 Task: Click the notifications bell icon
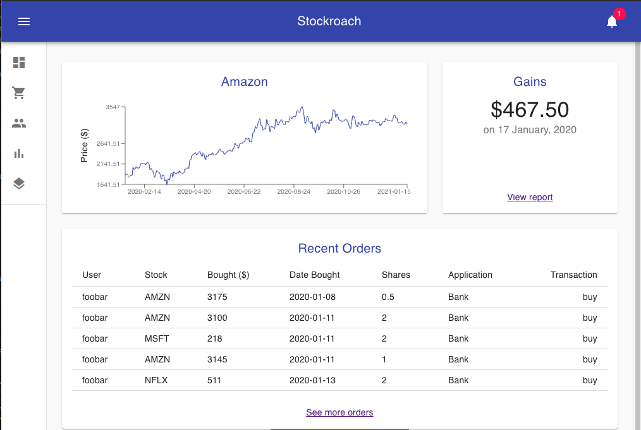click(611, 22)
